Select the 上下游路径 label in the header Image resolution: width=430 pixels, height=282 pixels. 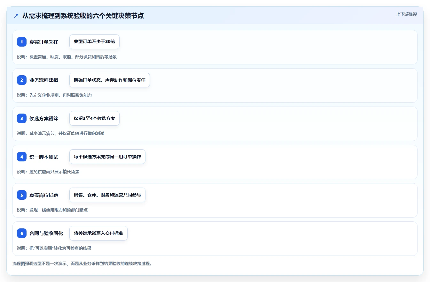coord(406,14)
